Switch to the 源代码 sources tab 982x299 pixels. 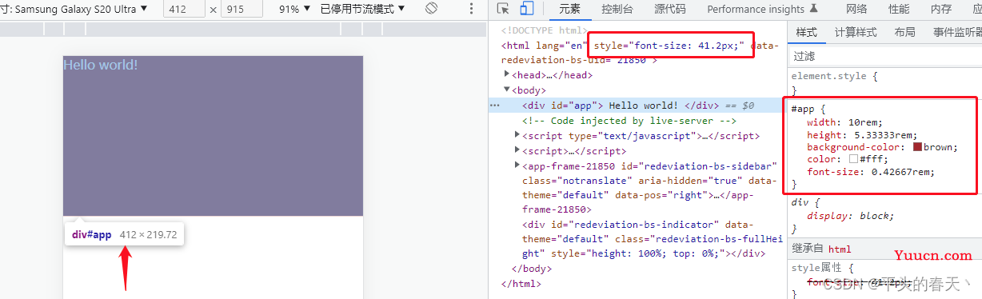coord(670,9)
